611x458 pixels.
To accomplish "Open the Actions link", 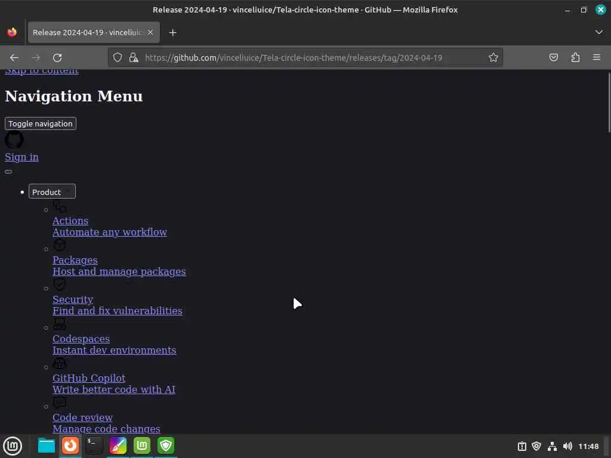I will coord(70,221).
